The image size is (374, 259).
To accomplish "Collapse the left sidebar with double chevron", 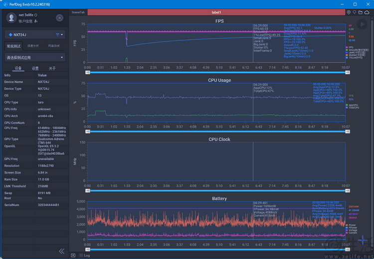I will click(x=61, y=251).
